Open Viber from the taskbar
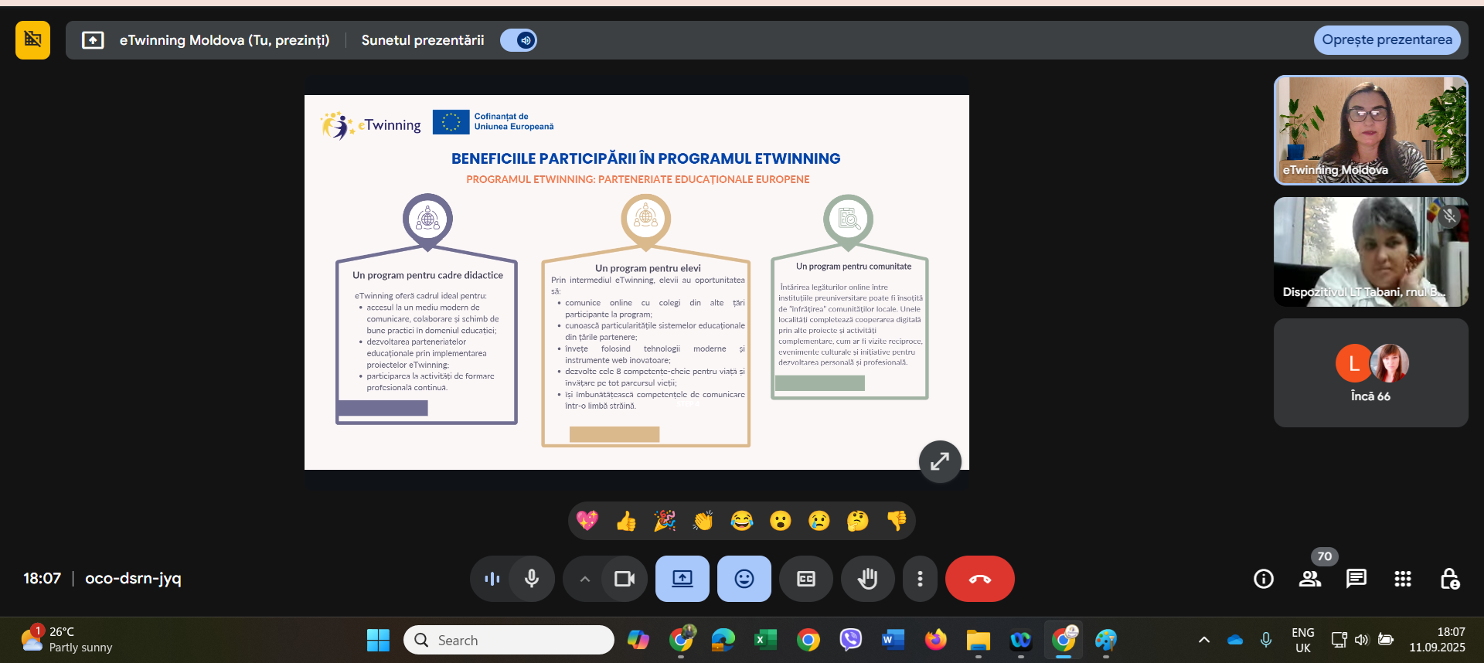This screenshot has width=1484, height=663. point(851,640)
